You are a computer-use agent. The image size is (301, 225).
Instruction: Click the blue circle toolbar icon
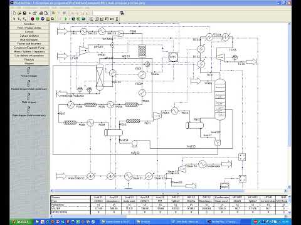pyautogui.click(x=43, y=19)
